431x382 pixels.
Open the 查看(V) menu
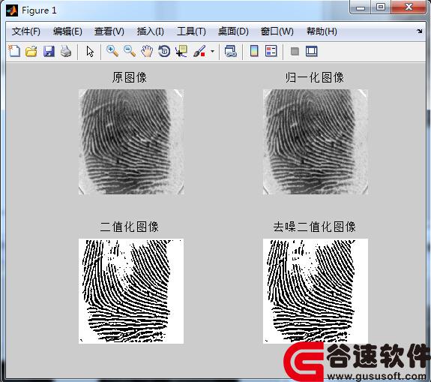point(109,32)
